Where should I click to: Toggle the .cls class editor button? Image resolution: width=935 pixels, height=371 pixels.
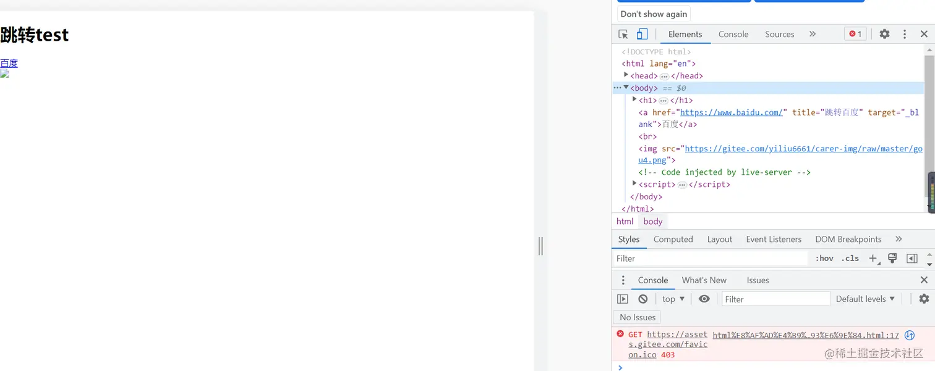tap(851, 258)
